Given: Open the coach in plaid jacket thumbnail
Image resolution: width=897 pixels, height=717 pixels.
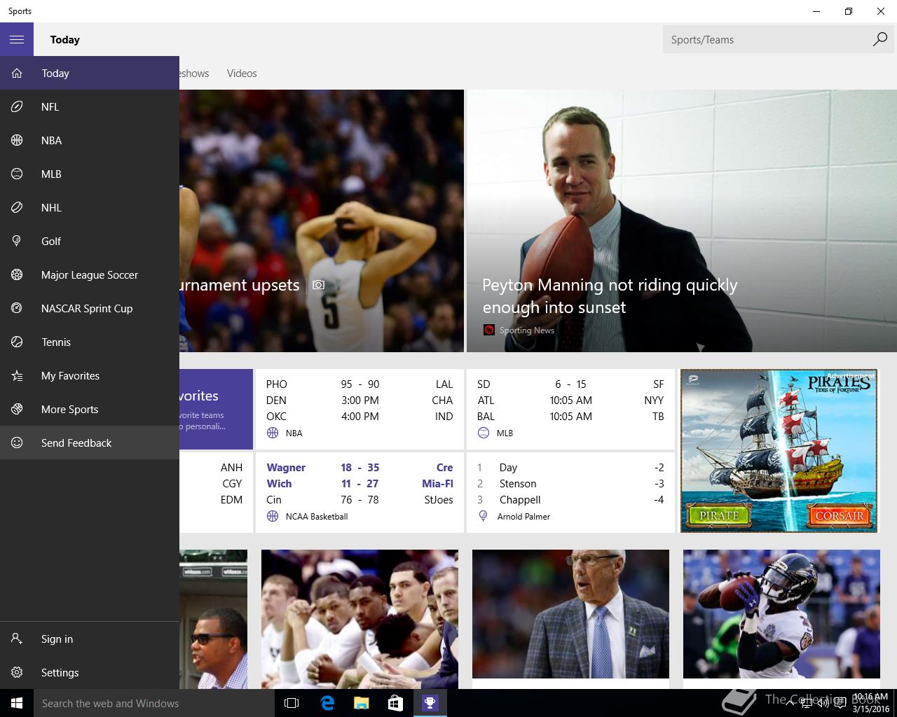Looking at the screenshot, I should tap(570, 614).
